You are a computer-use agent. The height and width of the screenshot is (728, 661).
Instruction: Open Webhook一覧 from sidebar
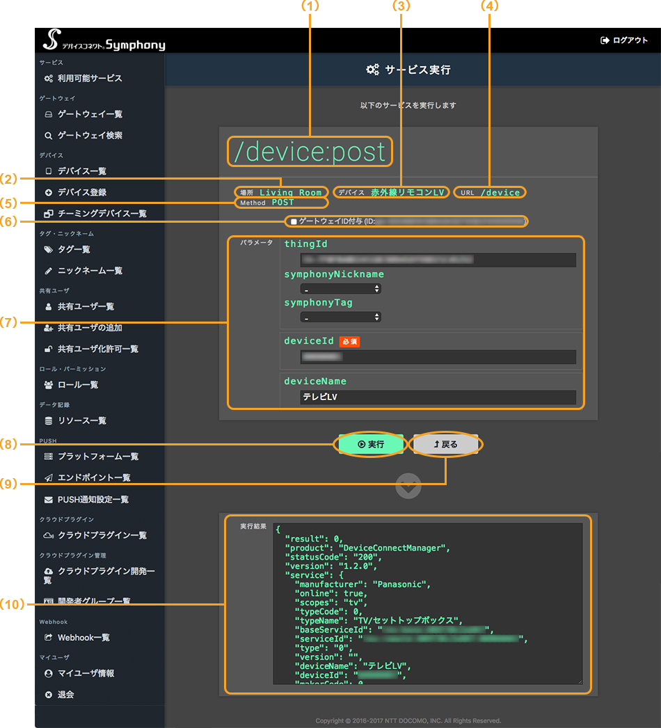[83, 638]
